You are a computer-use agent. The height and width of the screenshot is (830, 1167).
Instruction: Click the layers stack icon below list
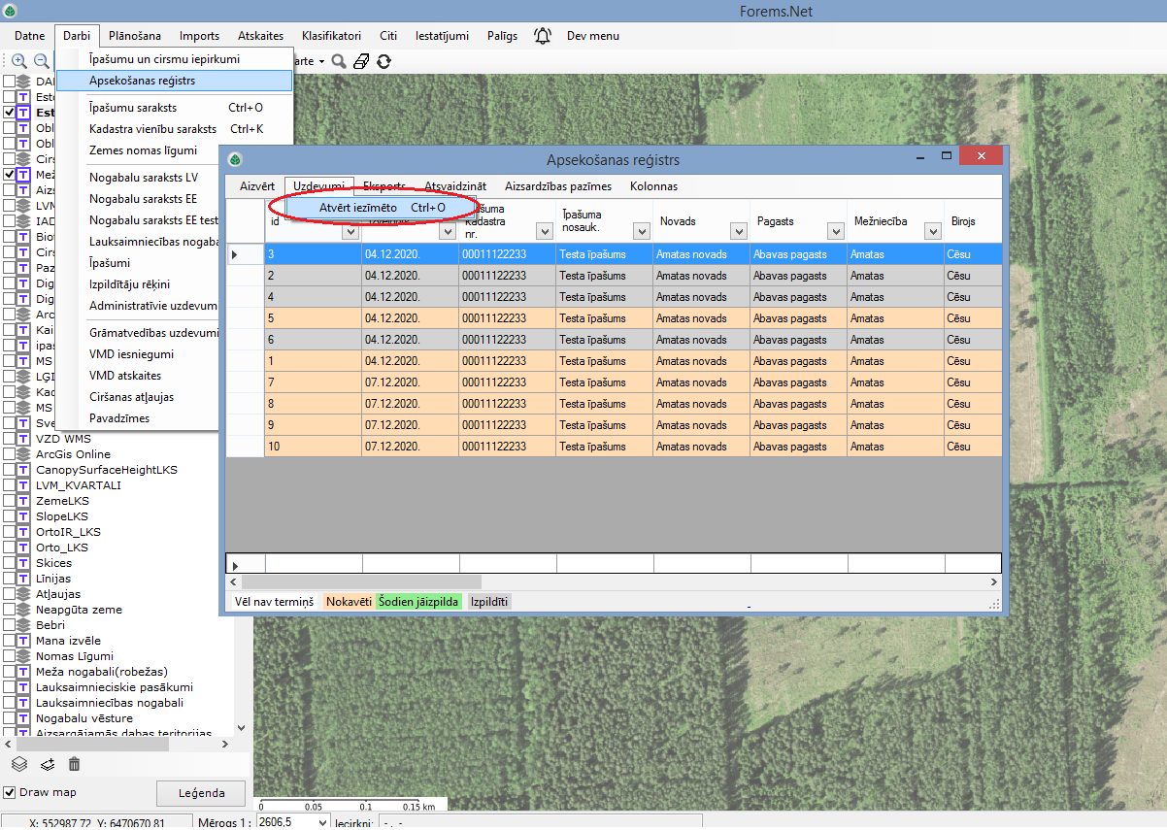pyautogui.click(x=19, y=764)
